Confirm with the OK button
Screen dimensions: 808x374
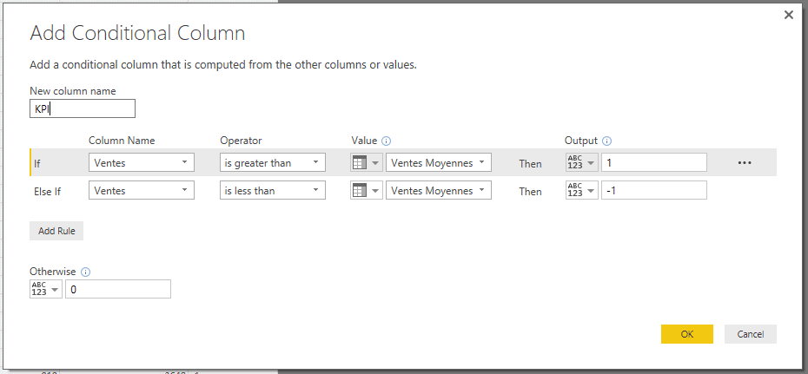click(686, 334)
